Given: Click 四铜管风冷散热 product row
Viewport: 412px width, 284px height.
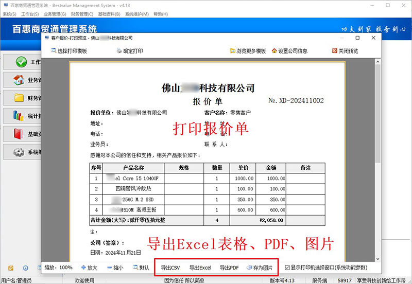Looking at the screenshot, I should coord(133,189).
